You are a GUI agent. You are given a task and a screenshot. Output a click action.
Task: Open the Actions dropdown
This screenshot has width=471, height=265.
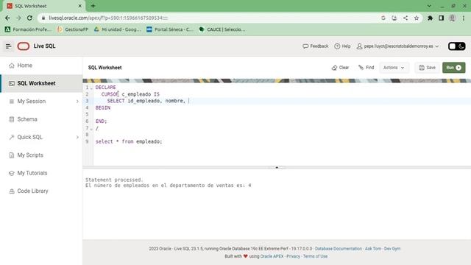394,68
